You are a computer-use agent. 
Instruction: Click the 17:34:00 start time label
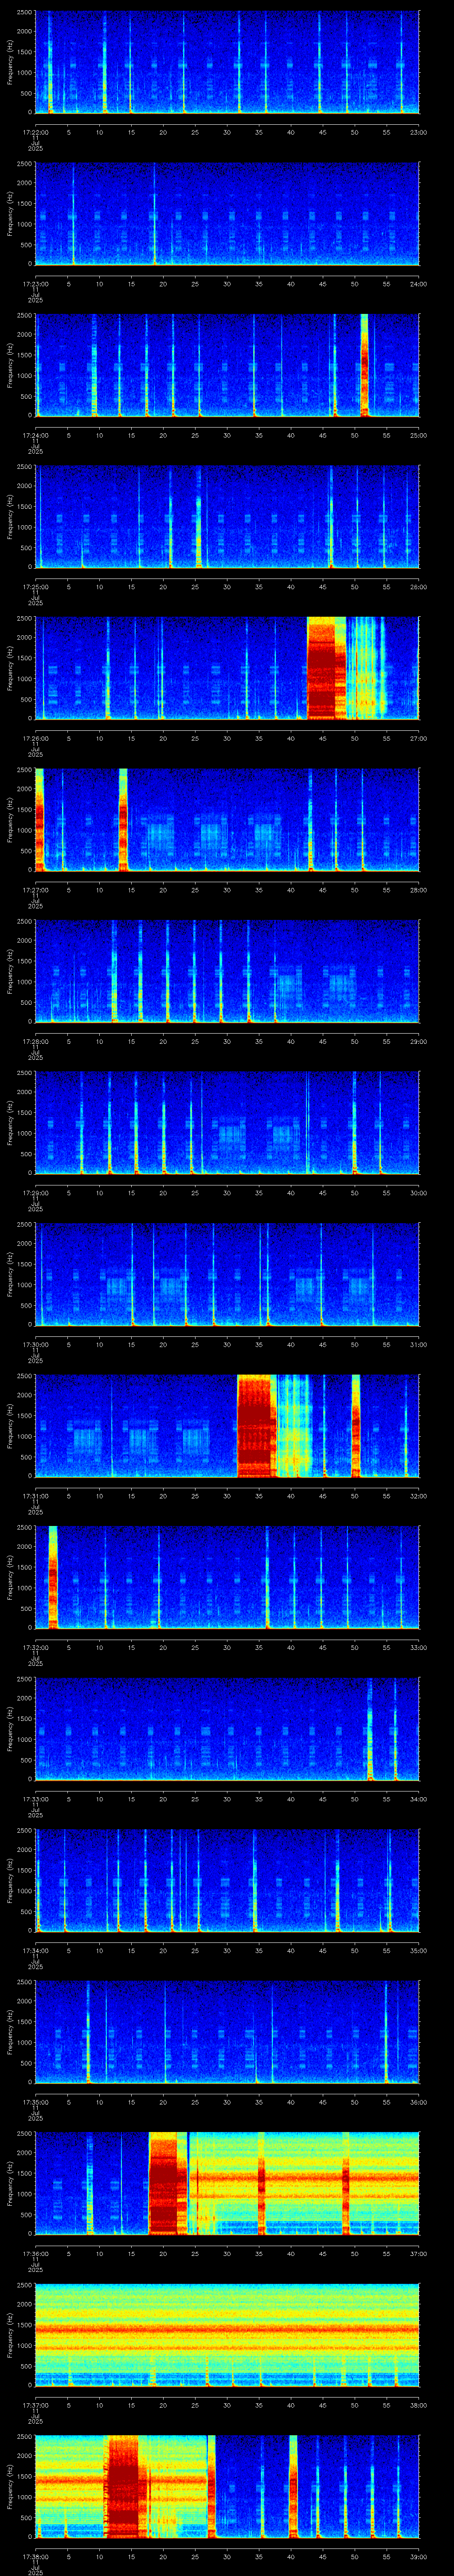pyautogui.click(x=35, y=1950)
